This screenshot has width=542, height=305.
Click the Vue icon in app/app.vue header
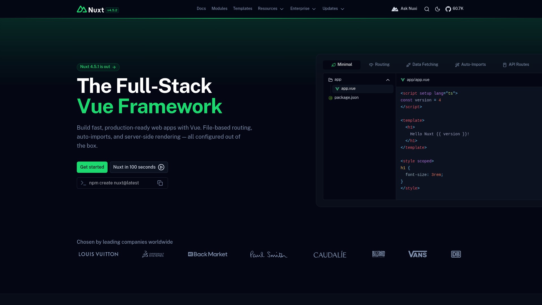(403, 80)
